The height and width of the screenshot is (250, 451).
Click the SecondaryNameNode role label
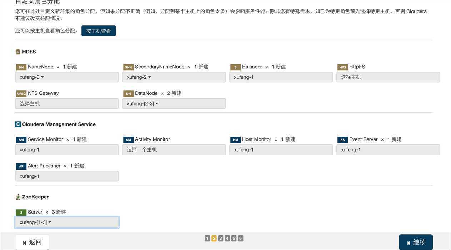160,67
